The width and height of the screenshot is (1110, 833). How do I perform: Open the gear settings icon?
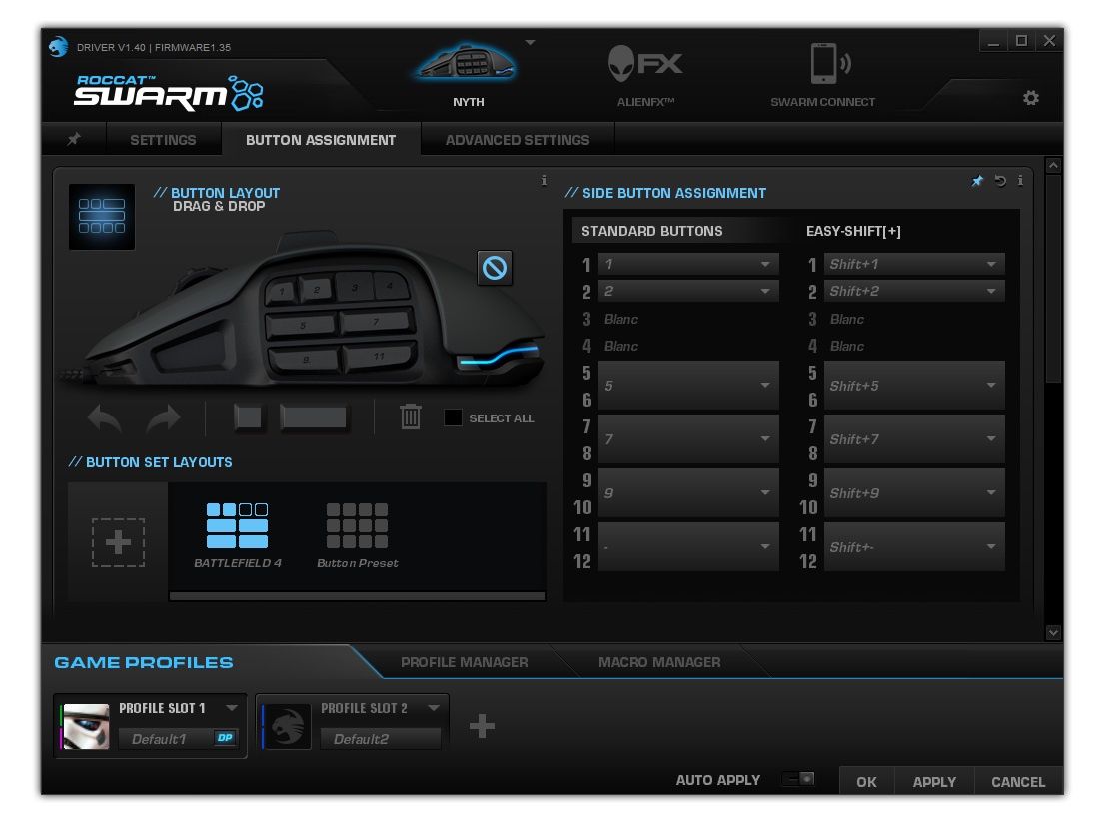point(1031,98)
